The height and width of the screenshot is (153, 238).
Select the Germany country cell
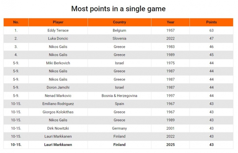[119, 128]
